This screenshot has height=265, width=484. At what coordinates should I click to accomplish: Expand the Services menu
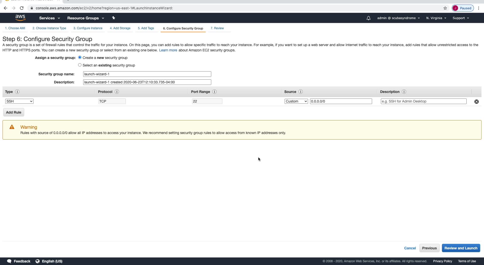(x=49, y=18)
